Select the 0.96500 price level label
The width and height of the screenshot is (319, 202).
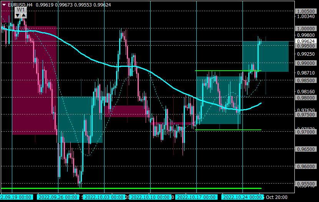point(306,149)
